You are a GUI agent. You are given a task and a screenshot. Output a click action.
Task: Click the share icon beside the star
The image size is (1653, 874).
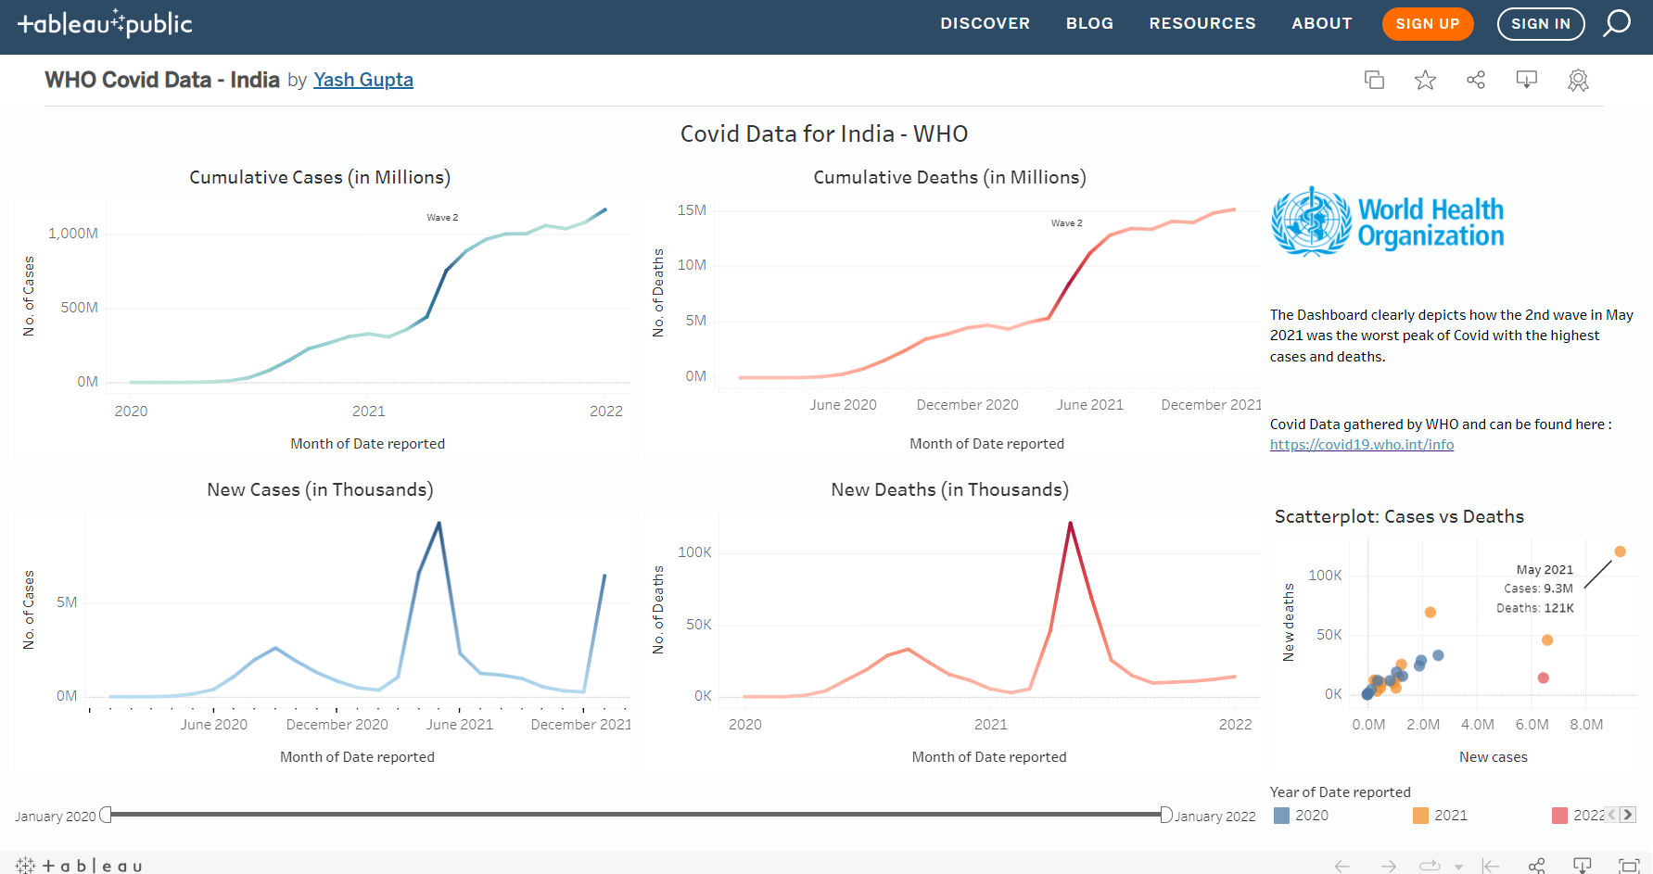click(x=1476, y=80)
